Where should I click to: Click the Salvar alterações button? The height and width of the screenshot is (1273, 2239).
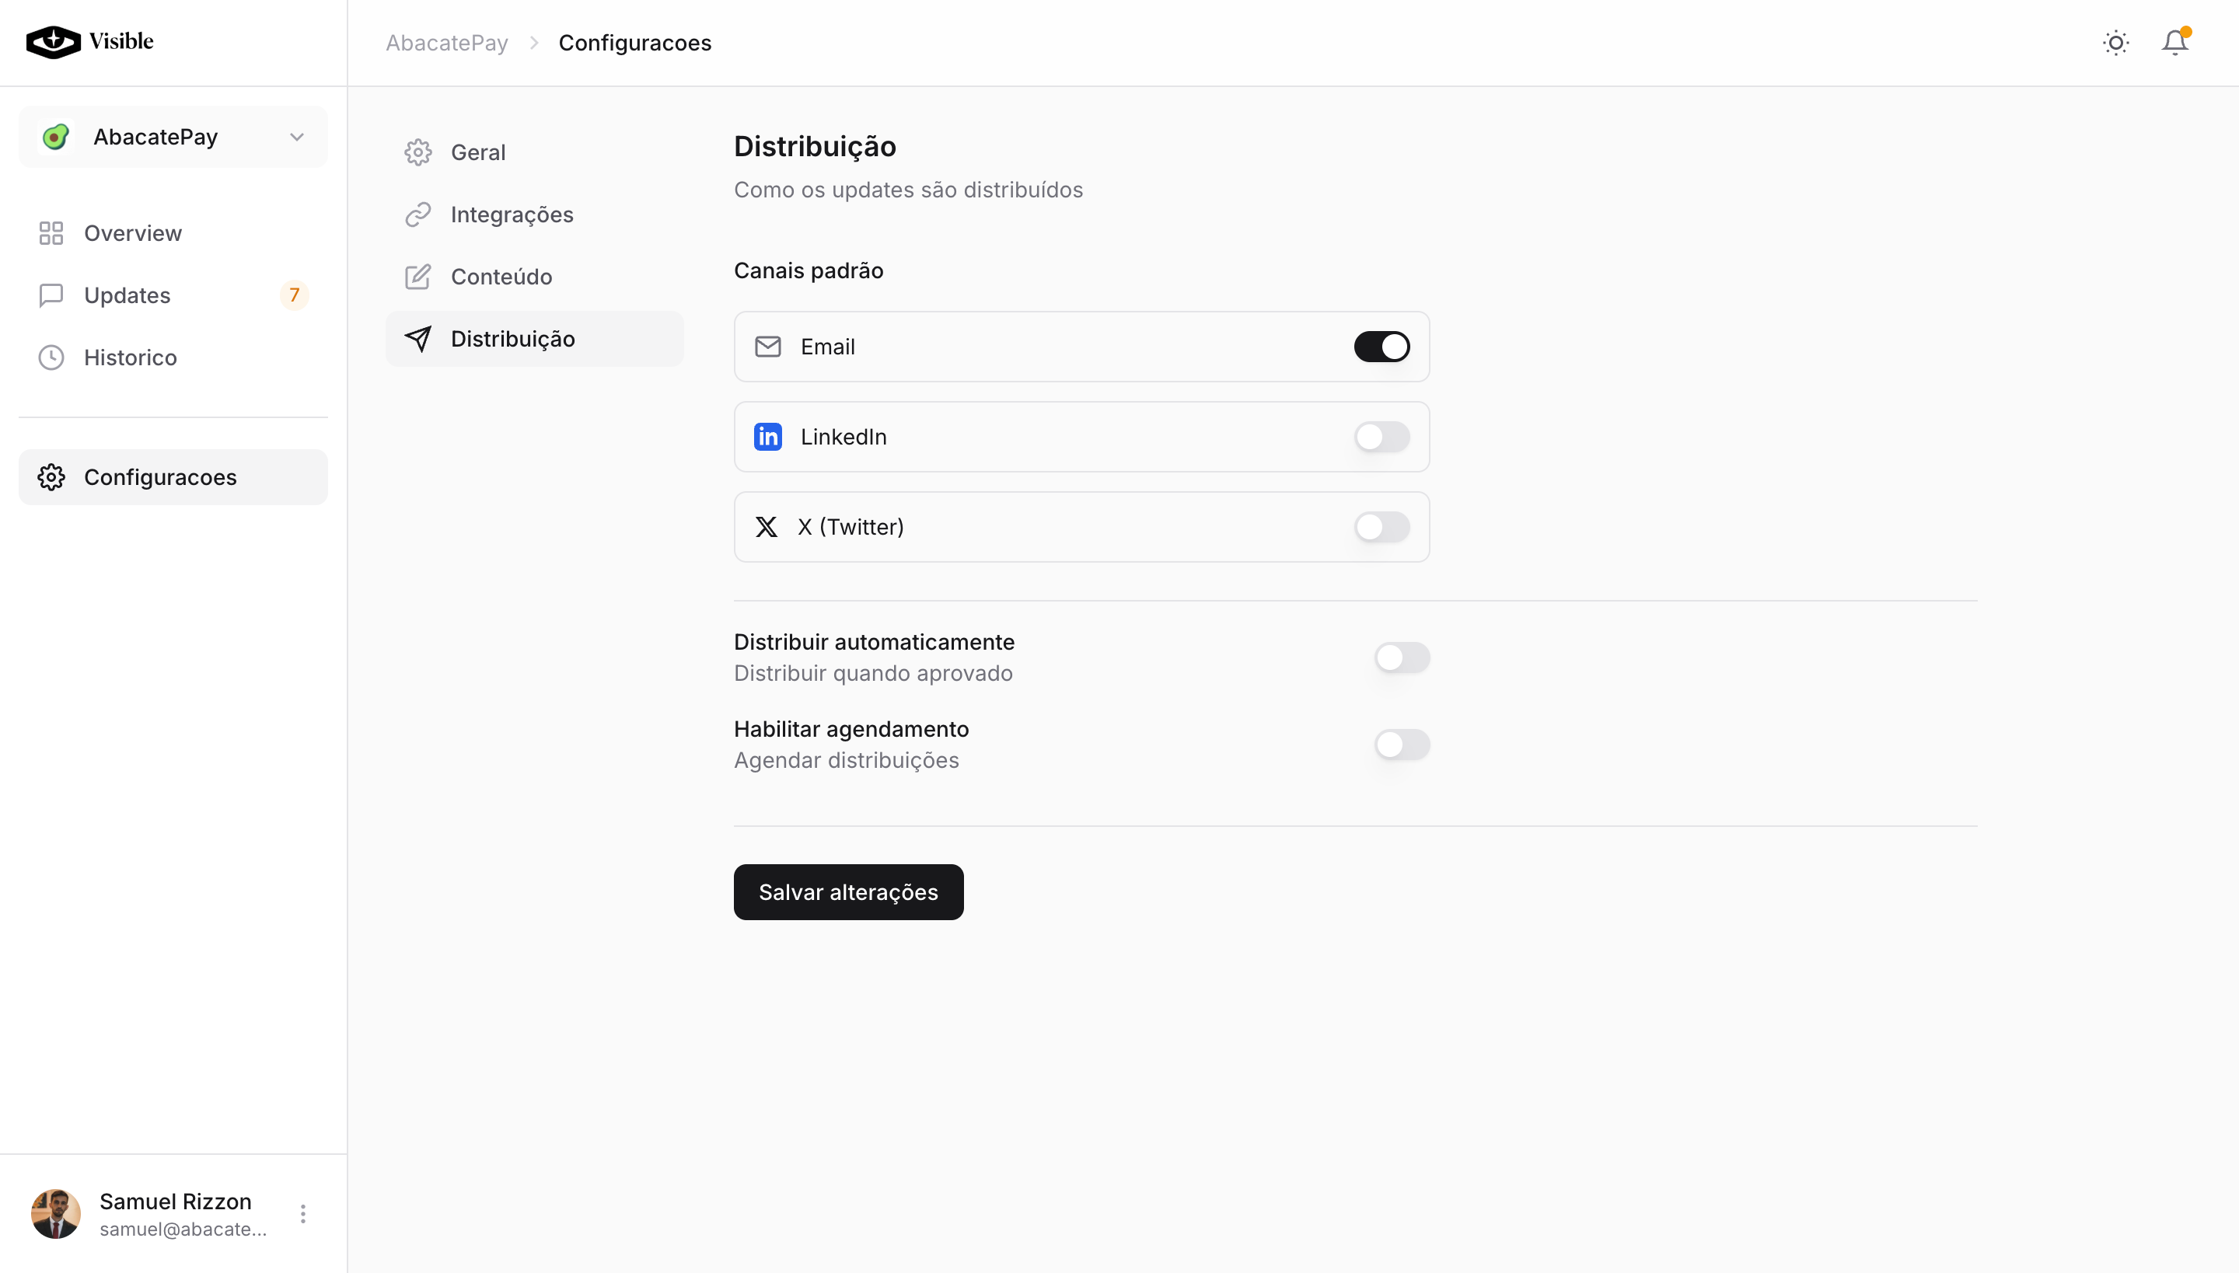click(x=847, y=892)
